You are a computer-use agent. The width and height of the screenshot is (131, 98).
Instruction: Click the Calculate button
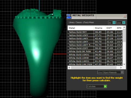tap(97, 86)
